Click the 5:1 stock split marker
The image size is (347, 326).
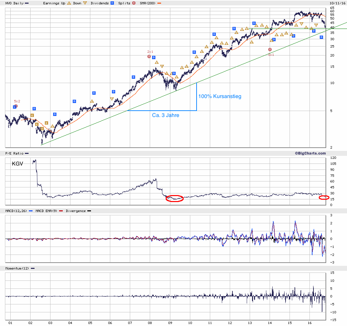[270, 50]
